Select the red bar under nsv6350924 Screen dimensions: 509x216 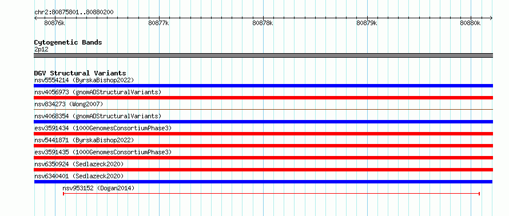point(263,170)
